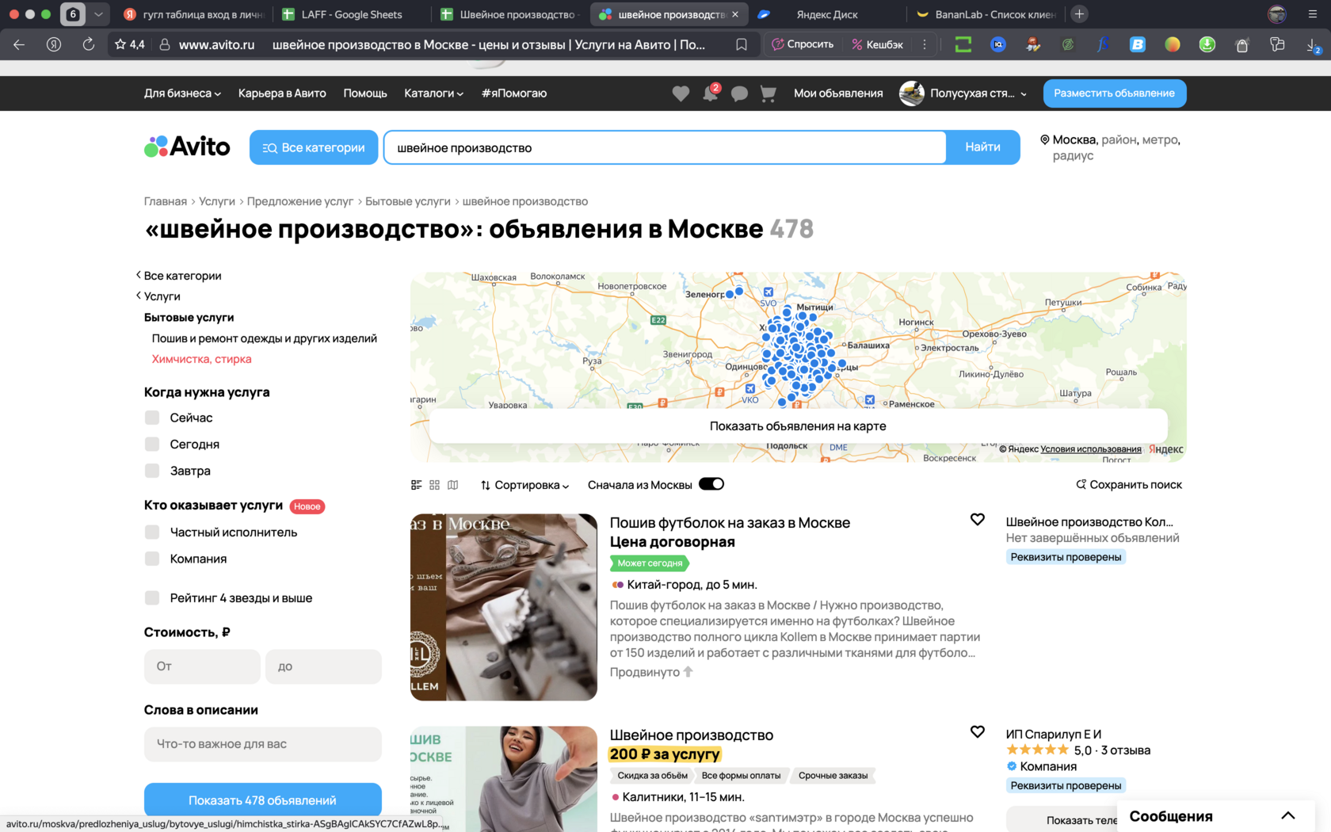Click the Avito logo
Viewport: 1331px width, 832px height.
[x=187, y=147]
